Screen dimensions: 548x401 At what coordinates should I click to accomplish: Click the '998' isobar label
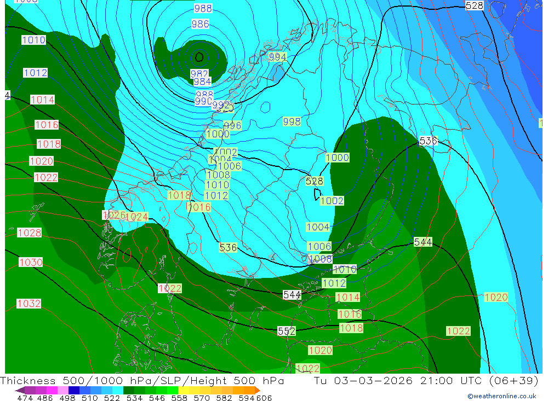(x=292, y=121)
